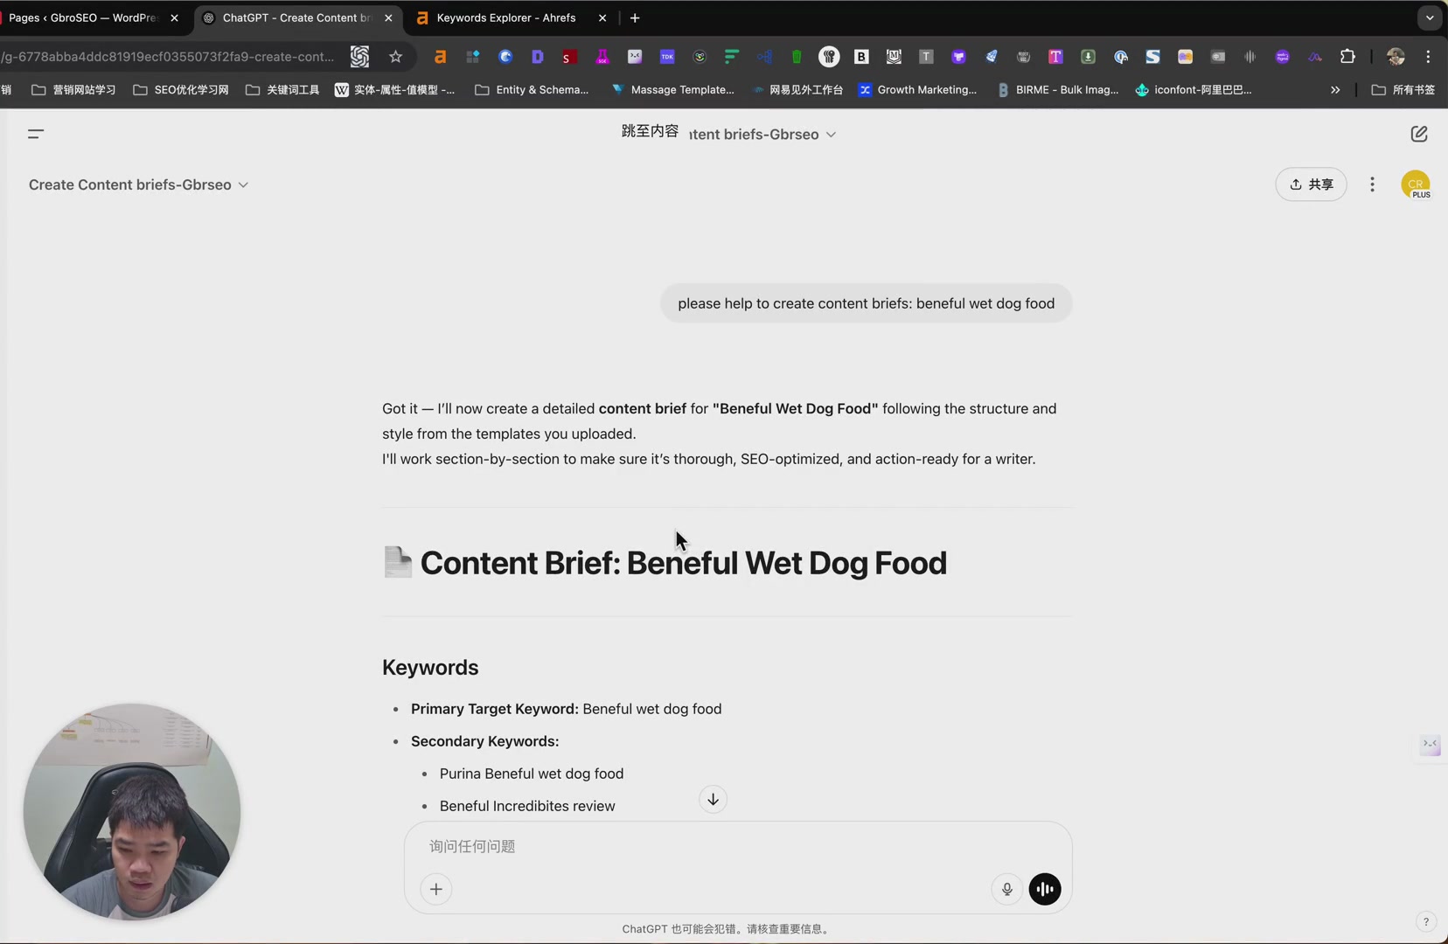
Task: Close the Keywords Explorer Ahrefs tab
Action: (x=602, y=17)
